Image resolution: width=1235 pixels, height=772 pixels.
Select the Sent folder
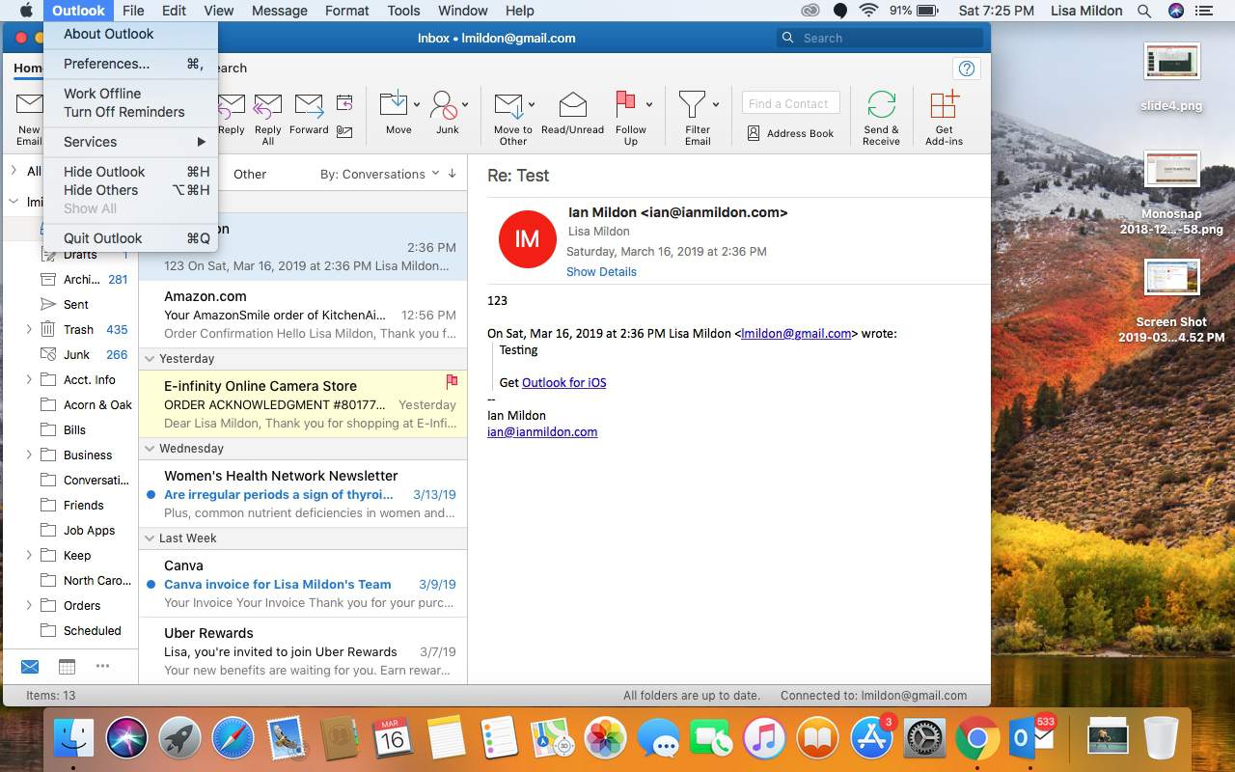pos(76,304)
